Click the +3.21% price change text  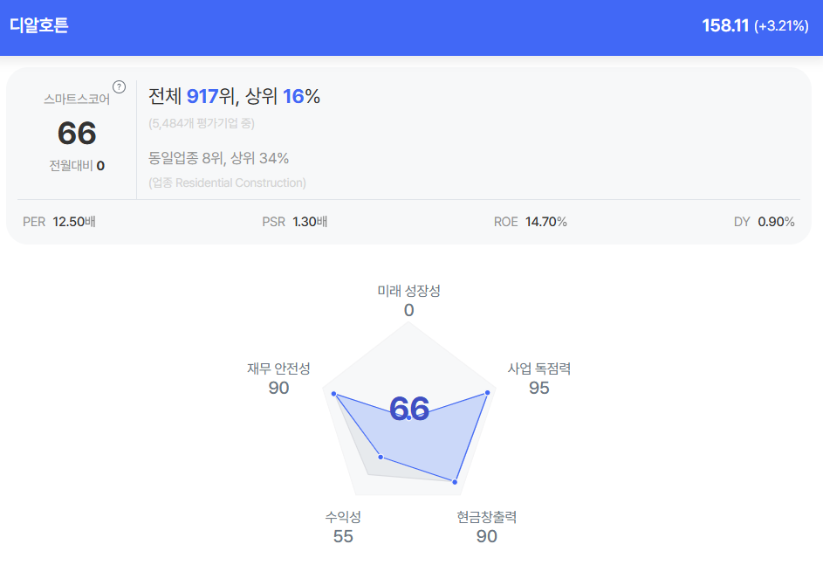781,26
